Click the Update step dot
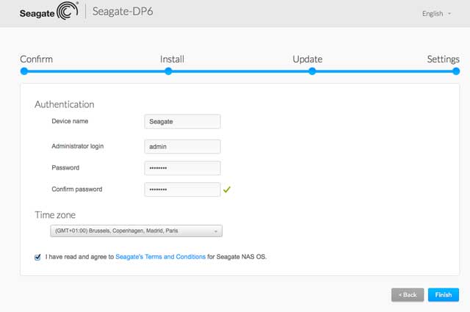Viewport: 470px width, 312px height. coord(312,71)
